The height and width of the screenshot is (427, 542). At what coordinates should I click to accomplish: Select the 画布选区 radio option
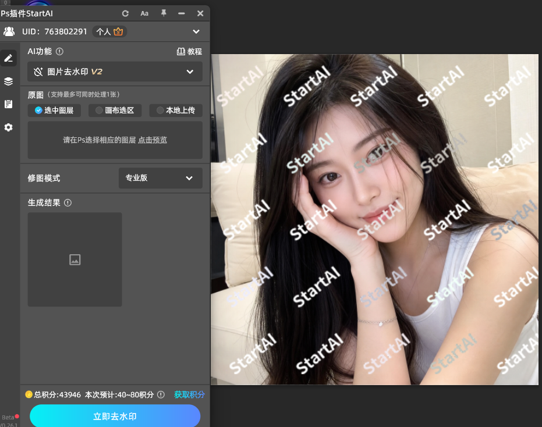[115, 110]
